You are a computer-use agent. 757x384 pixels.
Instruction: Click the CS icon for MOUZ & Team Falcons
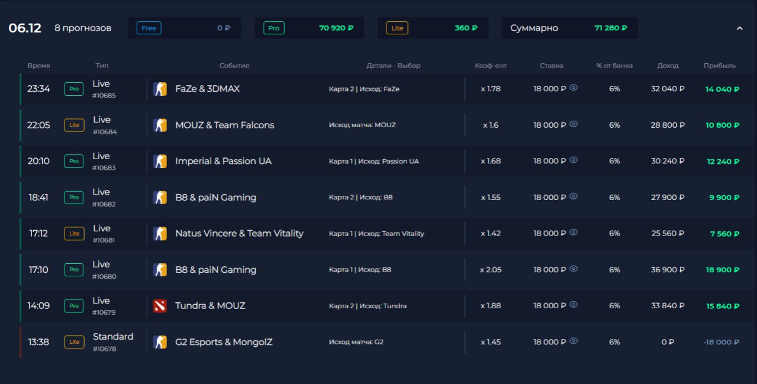160,125
